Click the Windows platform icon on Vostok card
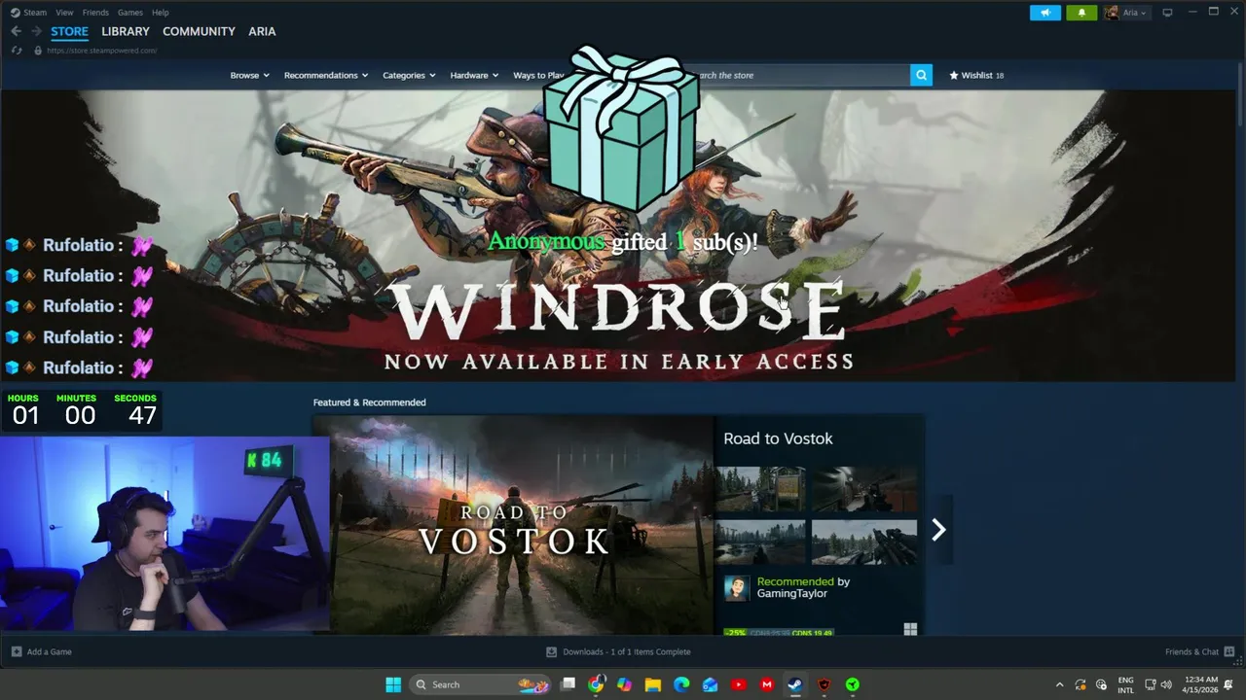Viewport: 1246px width, 700px height. click(x=910, y=630)
